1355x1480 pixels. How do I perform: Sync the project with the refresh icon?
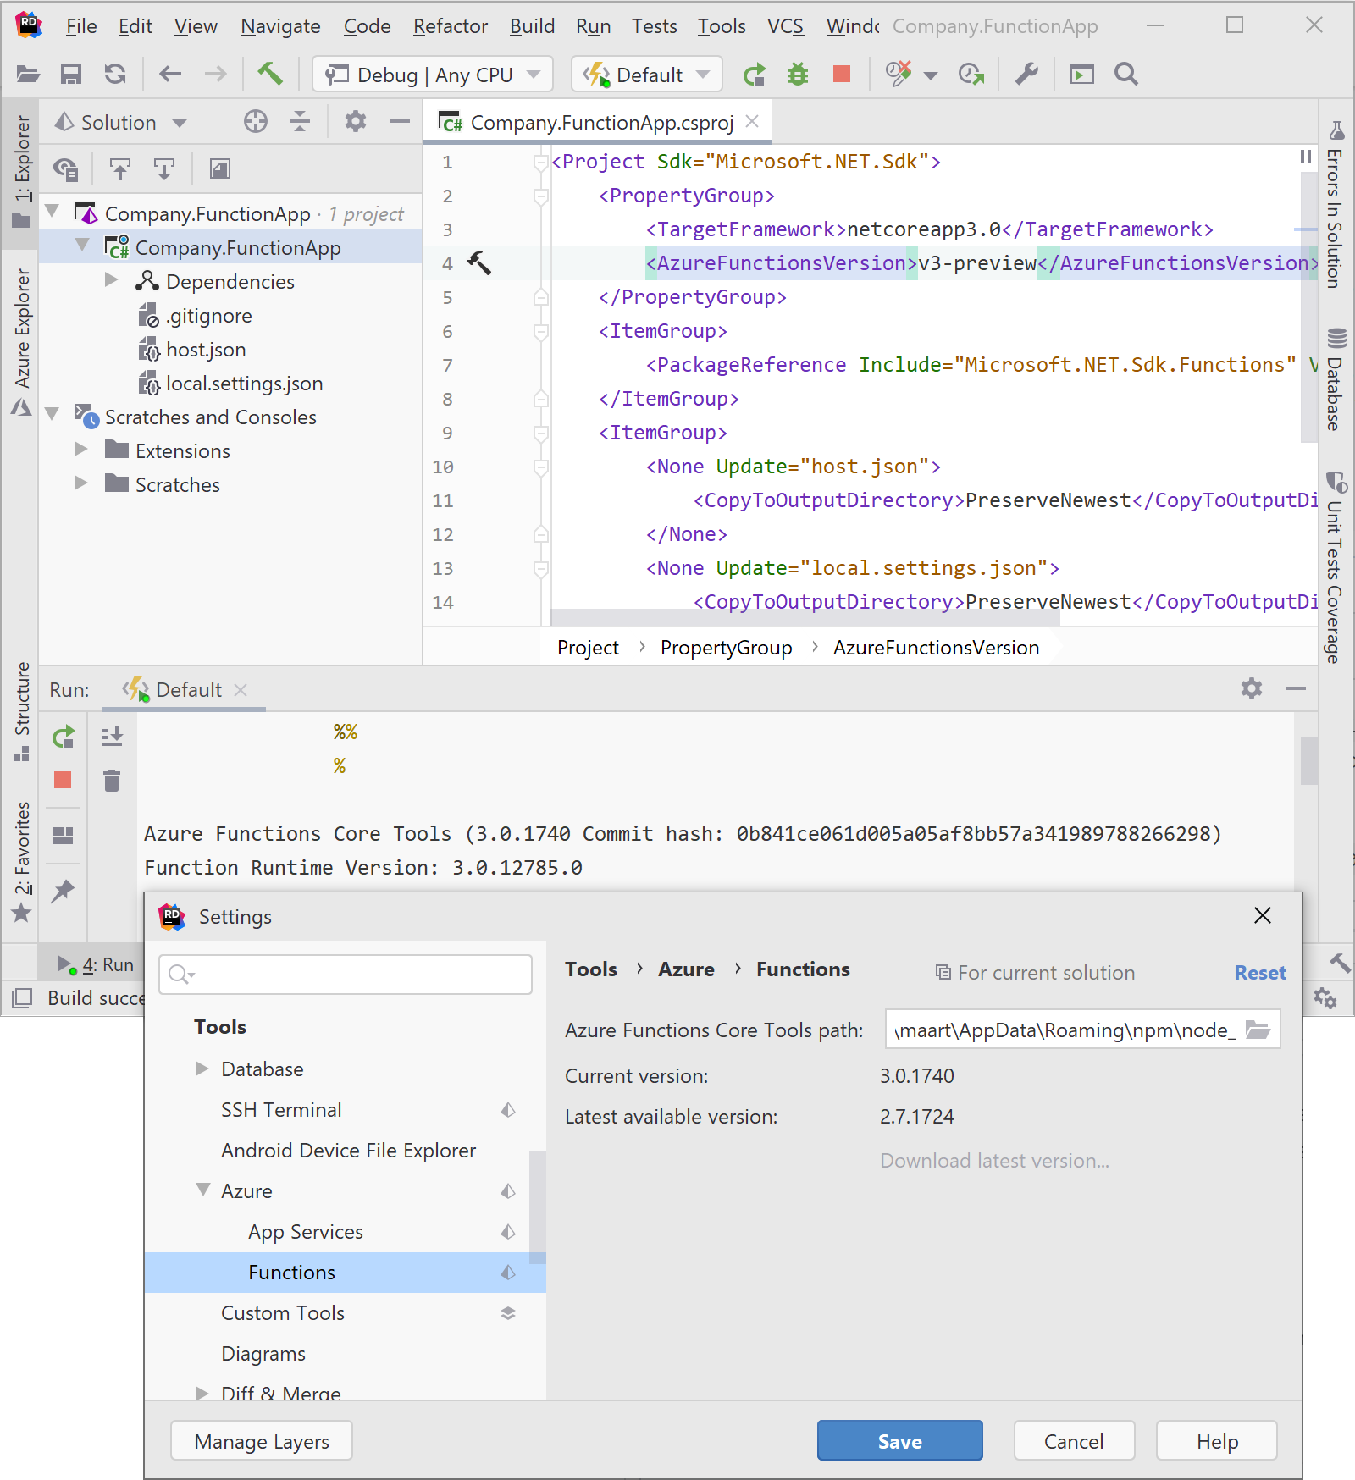point(115,75)
